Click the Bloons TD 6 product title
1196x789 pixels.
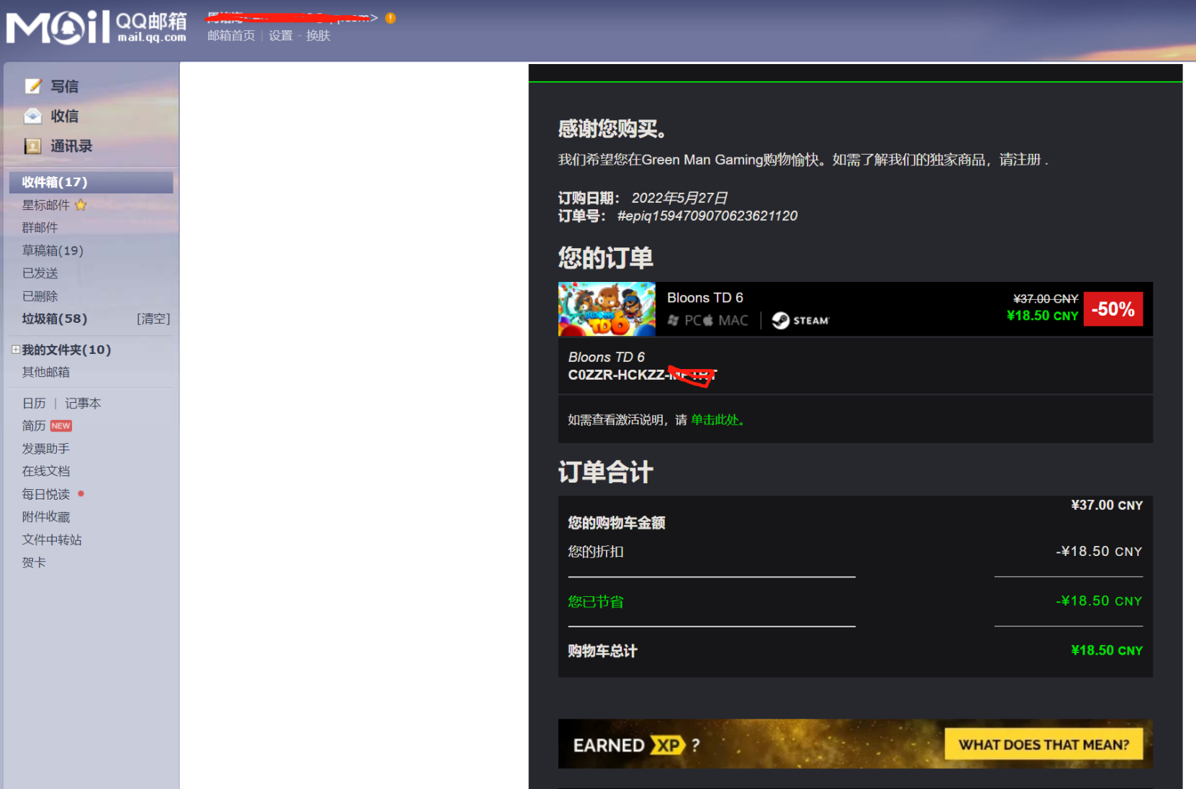pos(705,298)
